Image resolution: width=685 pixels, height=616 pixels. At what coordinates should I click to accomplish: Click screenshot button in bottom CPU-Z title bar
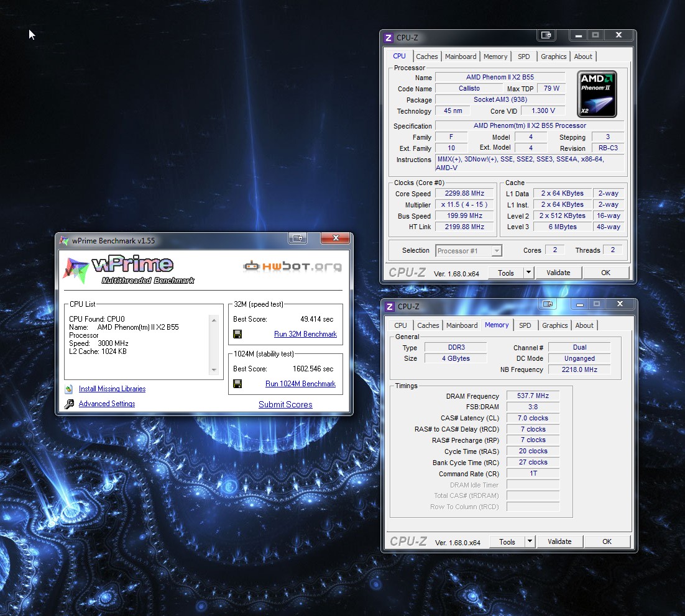pos(548,304)
